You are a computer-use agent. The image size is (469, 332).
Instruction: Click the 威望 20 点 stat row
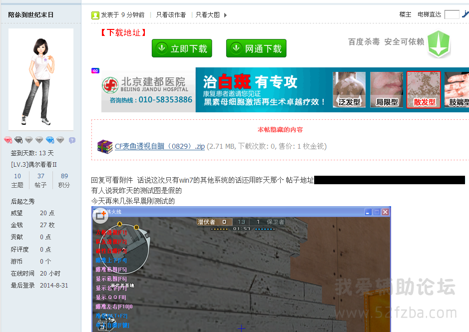click(33, 213)
